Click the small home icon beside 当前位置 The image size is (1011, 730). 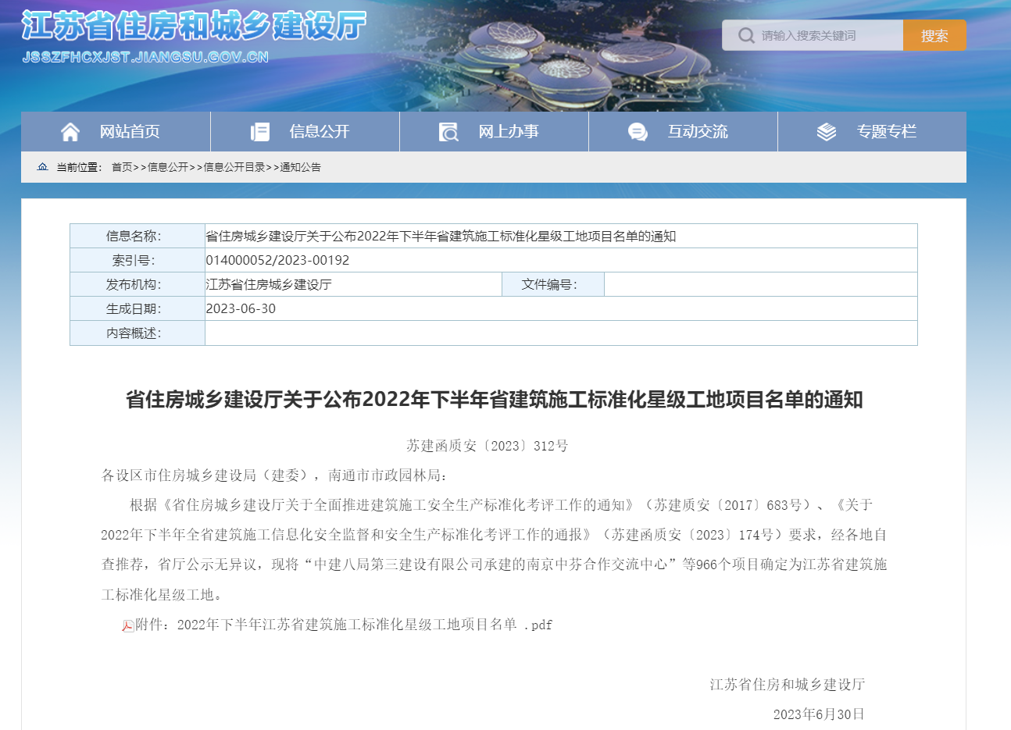(x=43, y=167)
